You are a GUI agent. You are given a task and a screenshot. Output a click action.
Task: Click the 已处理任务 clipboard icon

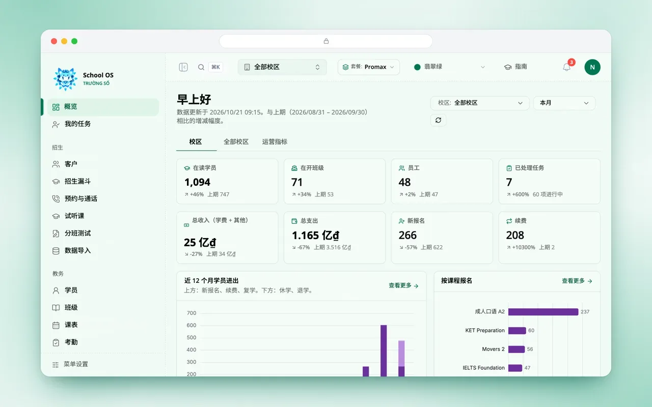coord(509,168)
